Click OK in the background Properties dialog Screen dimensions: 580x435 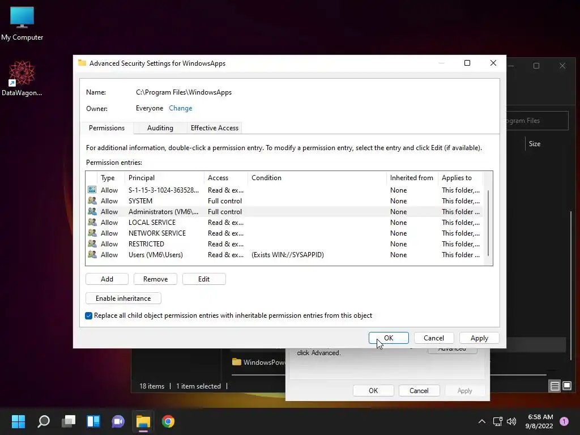(x=373, y=391)
